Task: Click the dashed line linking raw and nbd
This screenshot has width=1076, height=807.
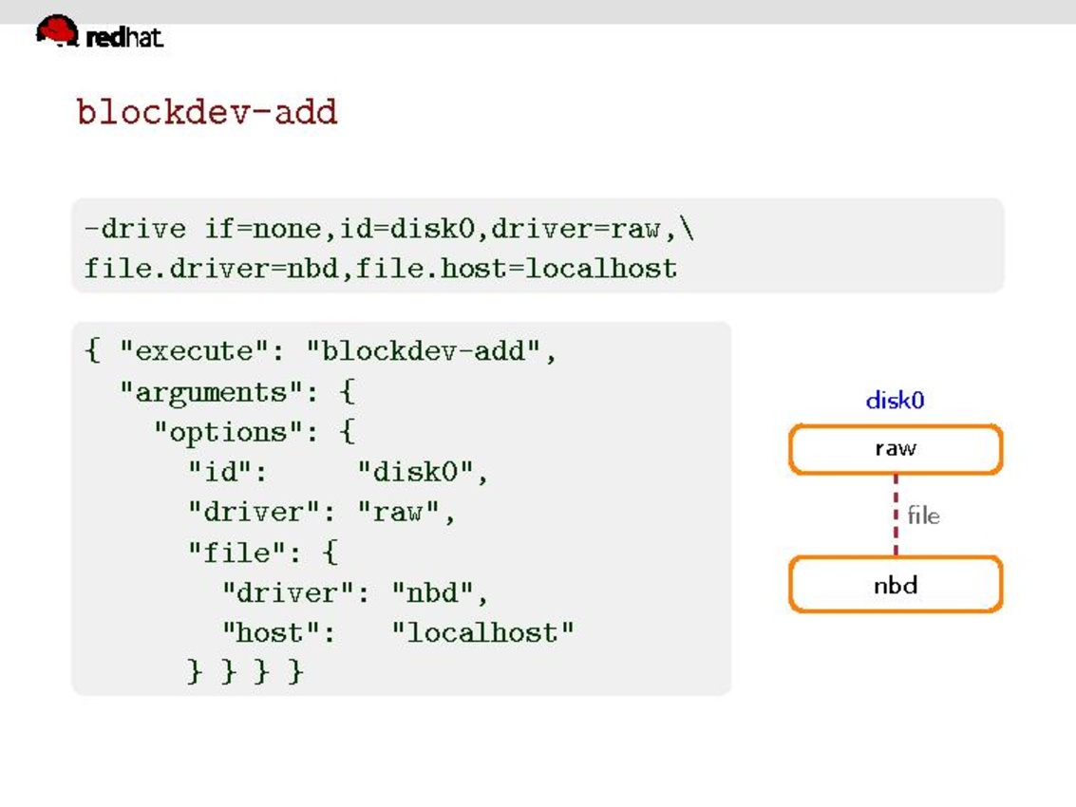Action: (x=896, y=516)
